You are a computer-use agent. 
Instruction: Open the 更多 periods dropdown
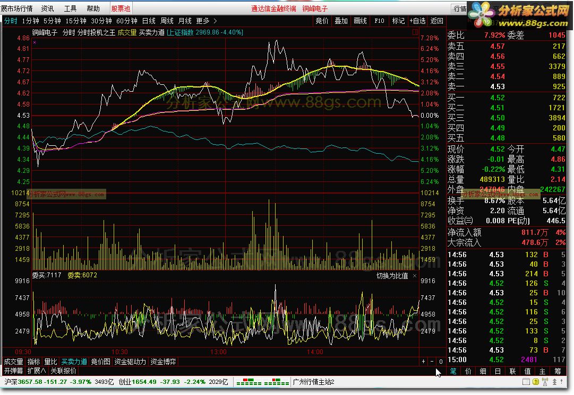pos(203,21)
